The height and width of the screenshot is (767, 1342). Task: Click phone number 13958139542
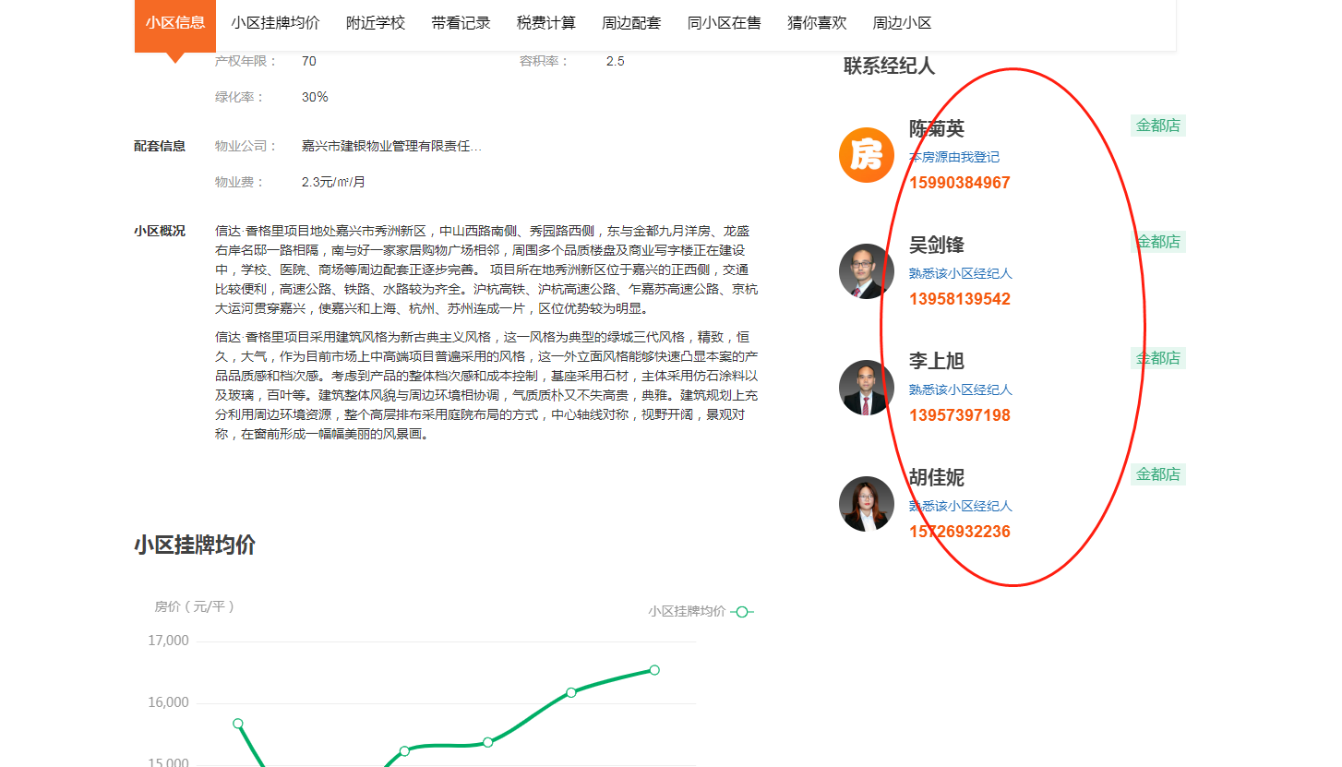pos(959,299)
